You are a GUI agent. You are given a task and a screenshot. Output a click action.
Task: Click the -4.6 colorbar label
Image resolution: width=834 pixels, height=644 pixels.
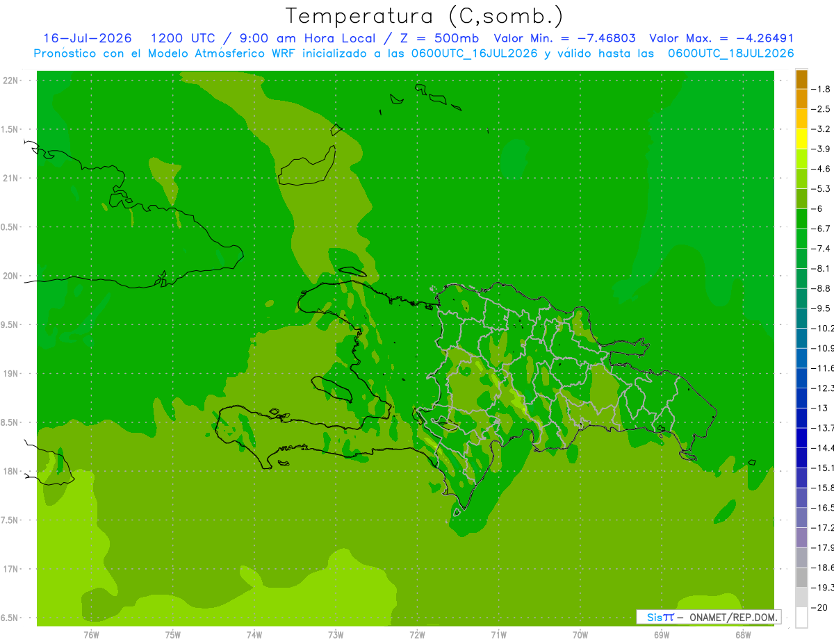pos(821,169)
